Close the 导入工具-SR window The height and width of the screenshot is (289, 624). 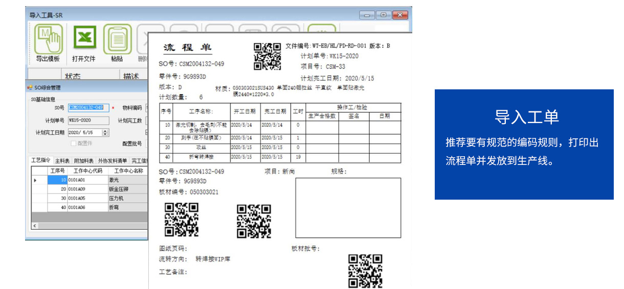400,15
